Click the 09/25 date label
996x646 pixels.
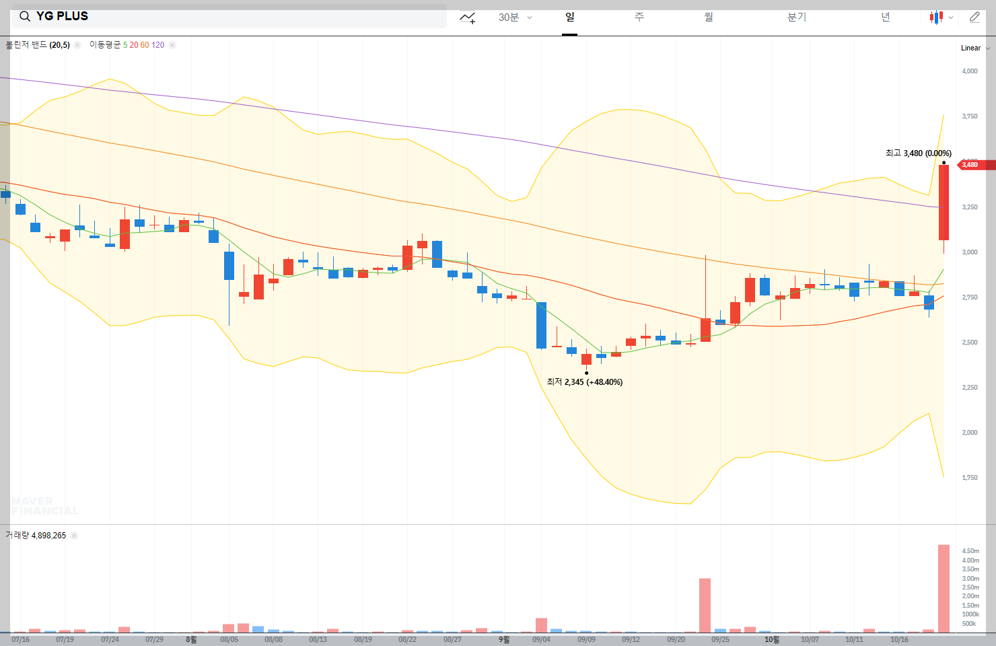[x=720, y=639]
